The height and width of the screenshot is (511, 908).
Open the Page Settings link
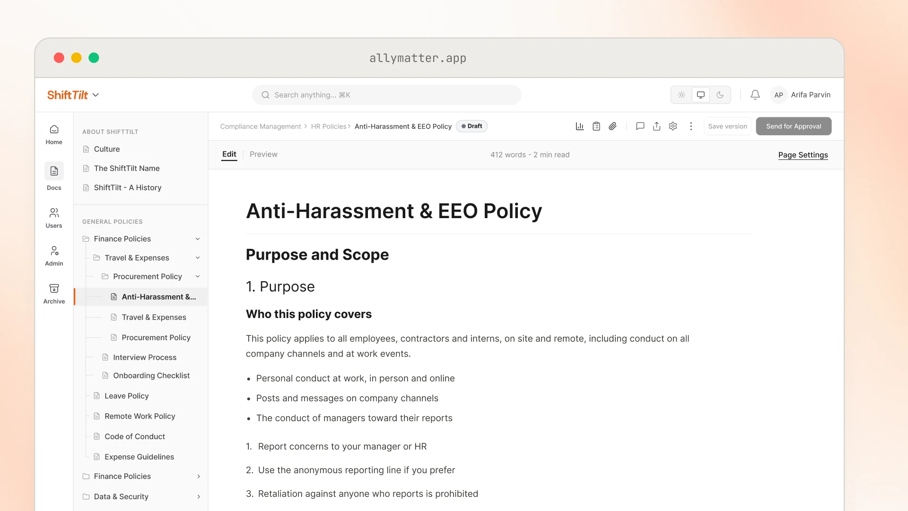pos(803,155)
